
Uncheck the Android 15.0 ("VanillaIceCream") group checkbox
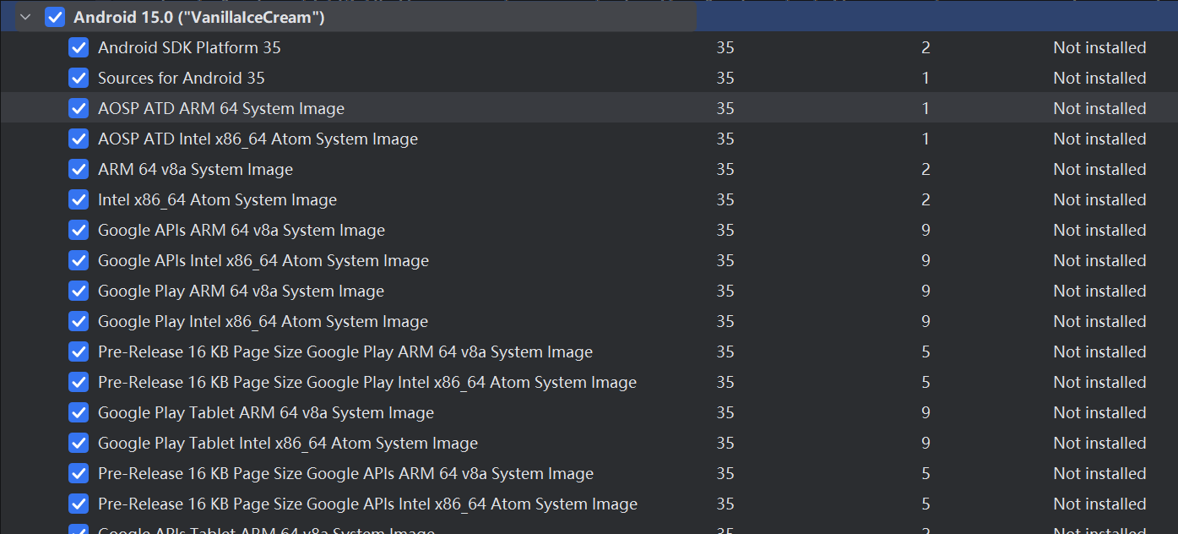pos(55,17)
